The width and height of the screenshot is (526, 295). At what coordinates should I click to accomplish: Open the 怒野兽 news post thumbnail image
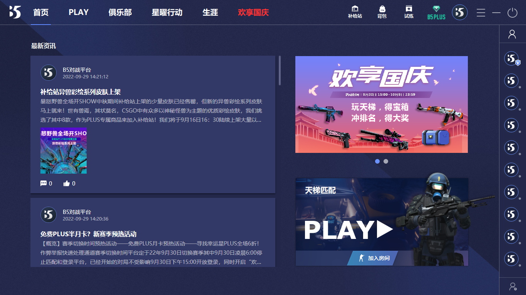click(x=64, y=151)
